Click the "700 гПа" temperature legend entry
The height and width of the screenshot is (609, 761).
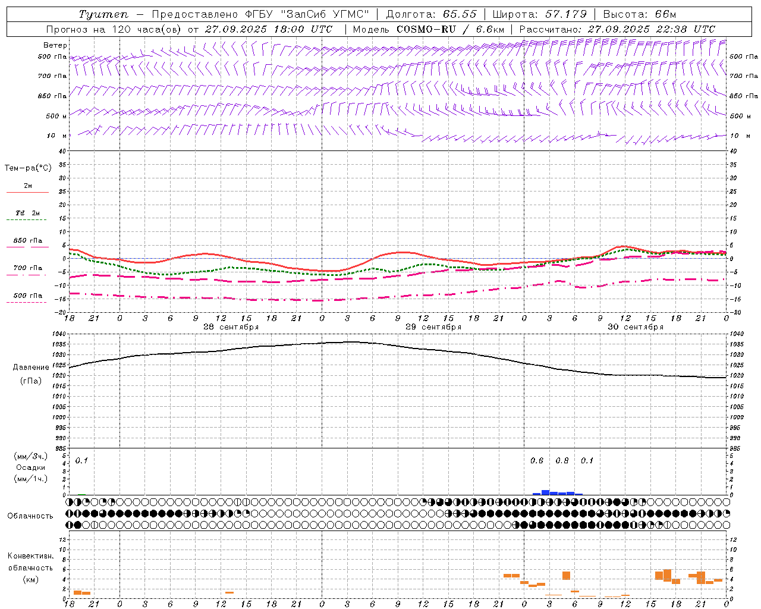[x=27, y=268]
